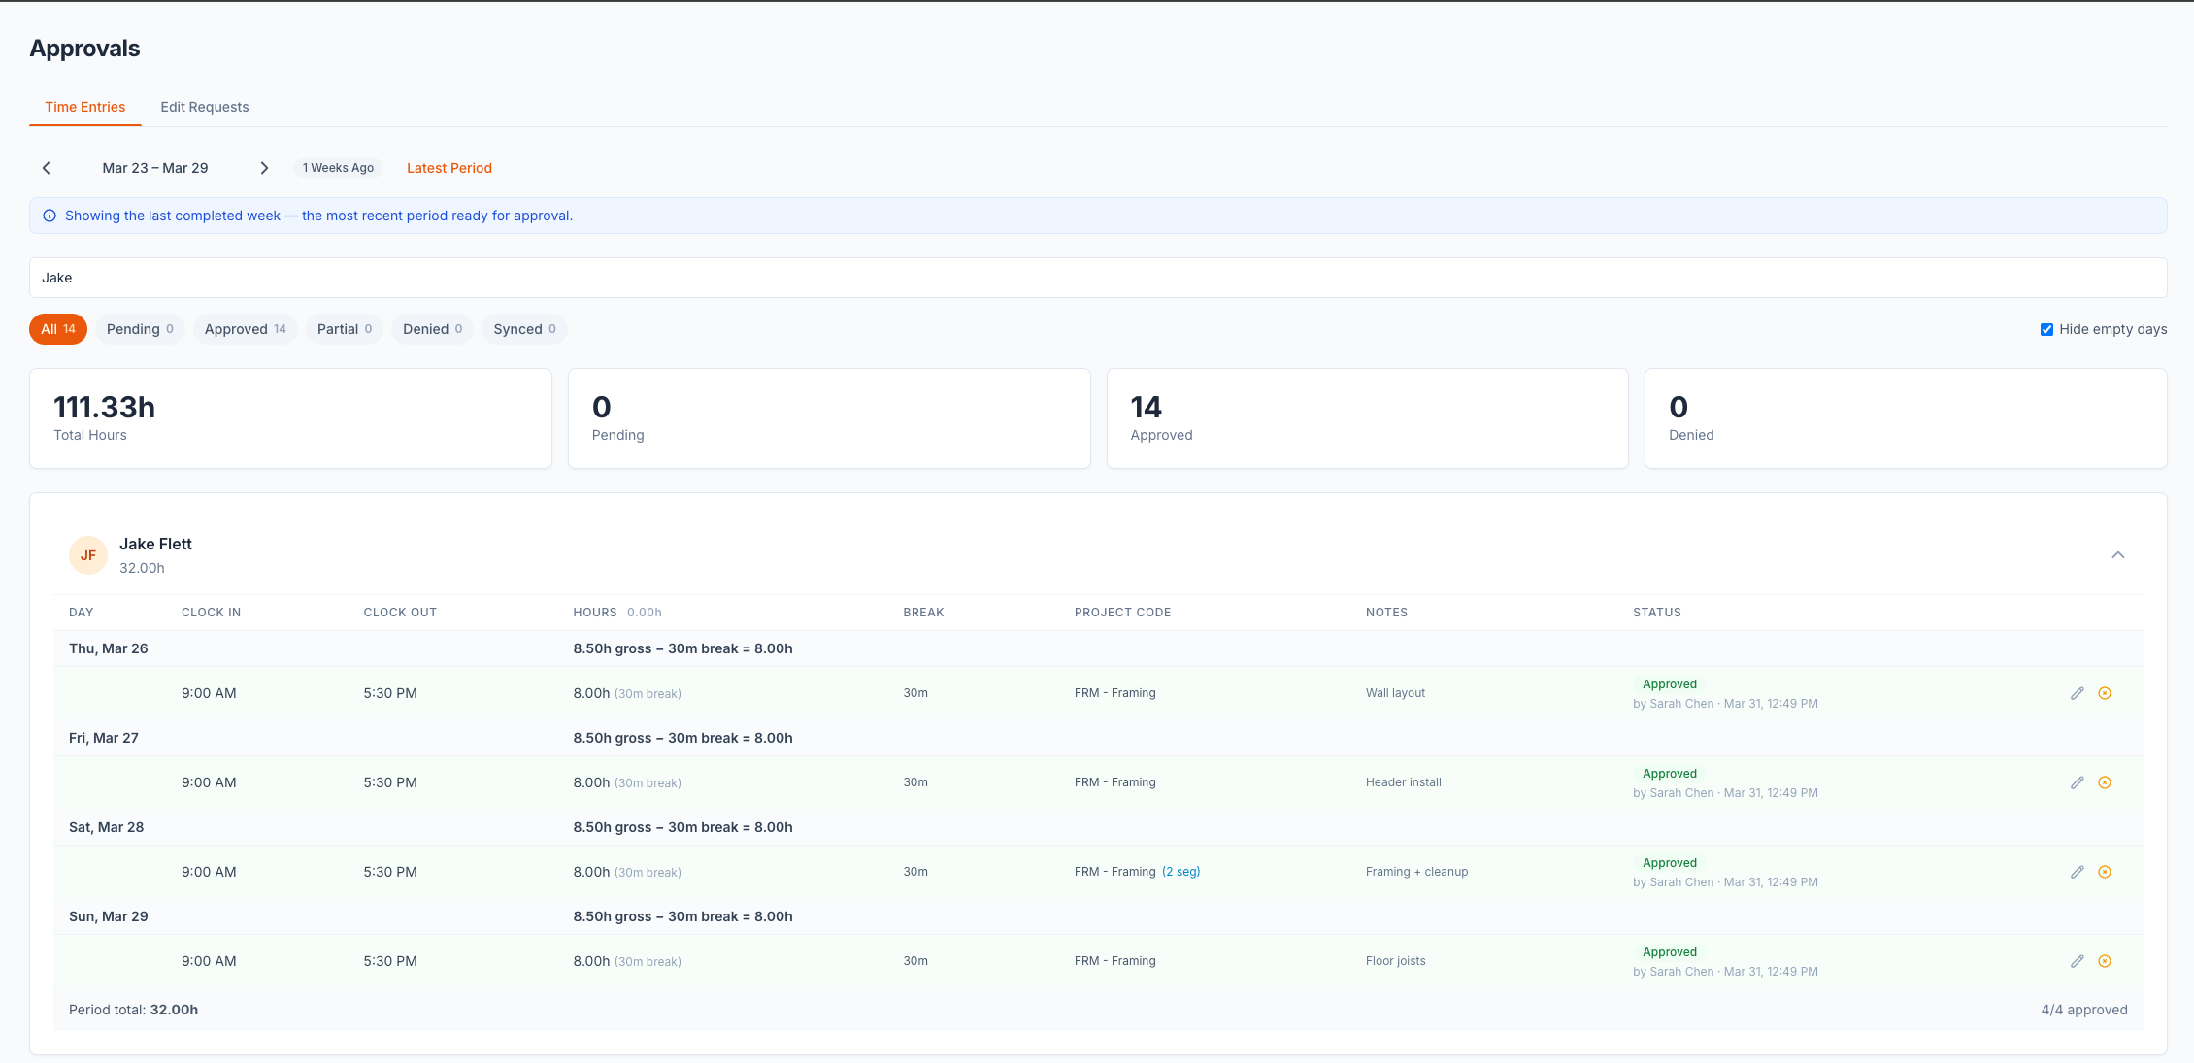
Task: Expand the (2 seg) segments link
Action: [1180, 872]
